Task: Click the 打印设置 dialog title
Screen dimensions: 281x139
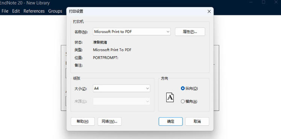Action: pyautogui.click(x=76, y=12)
